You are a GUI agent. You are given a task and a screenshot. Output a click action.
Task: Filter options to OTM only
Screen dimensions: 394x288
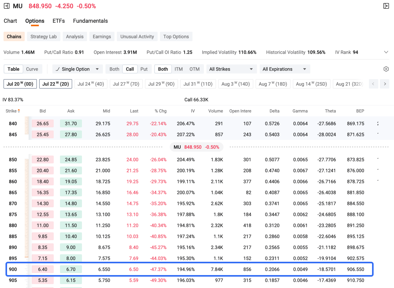pyautogui.click(x=194, y=69)
